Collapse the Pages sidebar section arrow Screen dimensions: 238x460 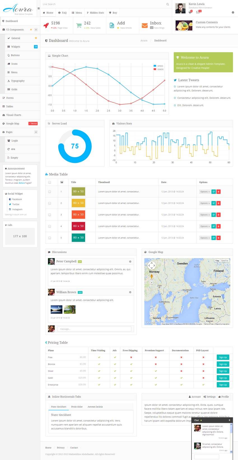tap(36, 132)
